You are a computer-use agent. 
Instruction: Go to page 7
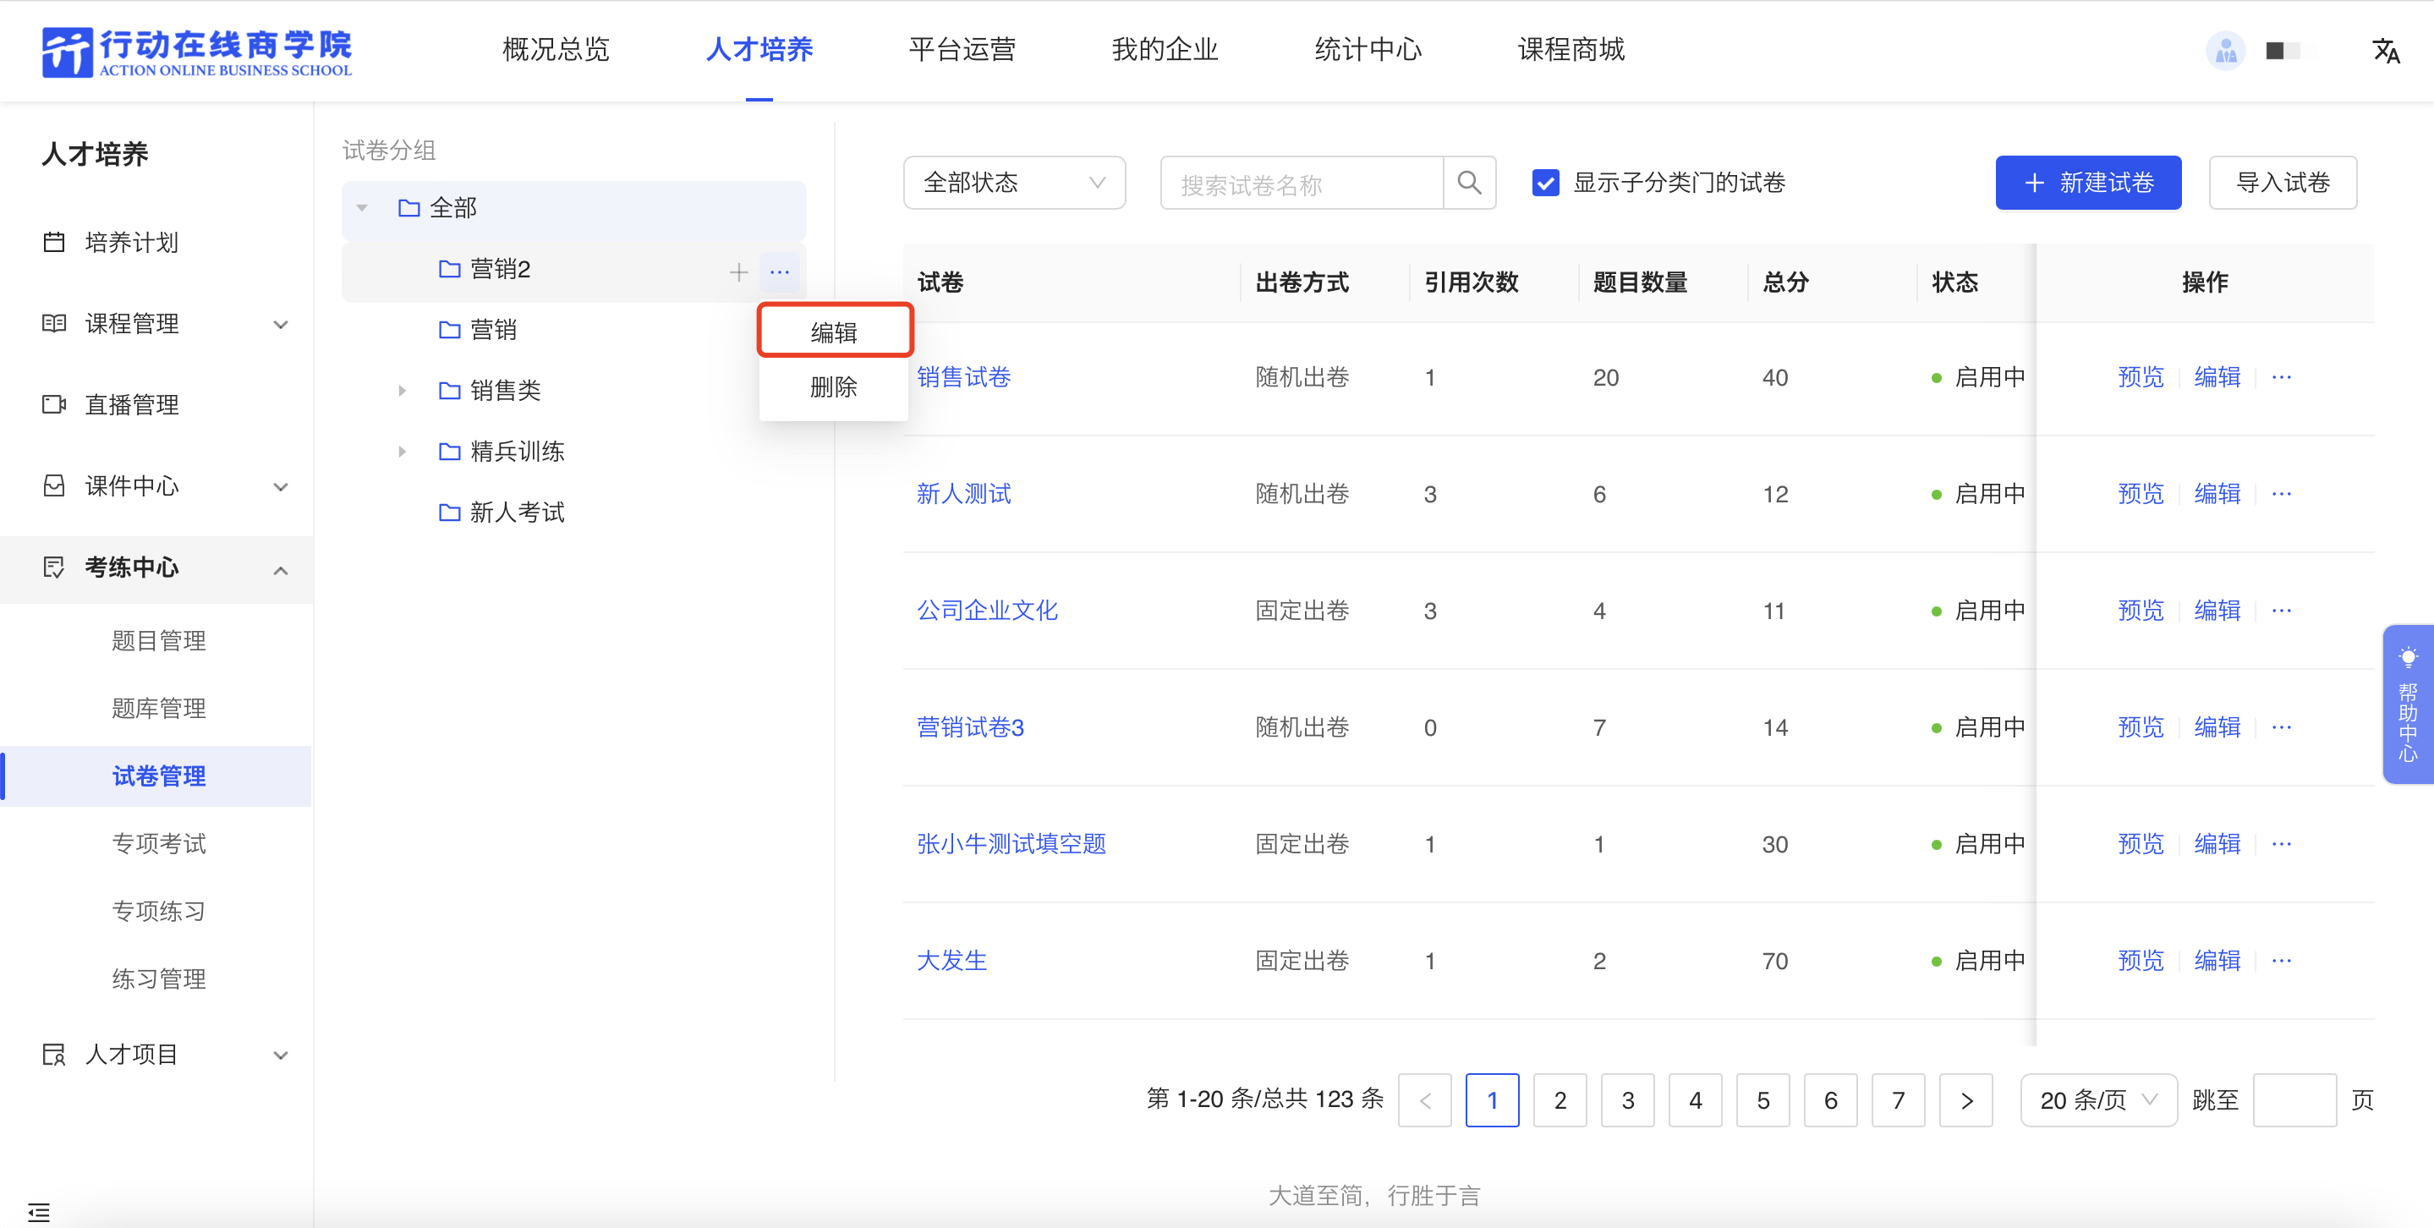(x=1897, y=1100)
